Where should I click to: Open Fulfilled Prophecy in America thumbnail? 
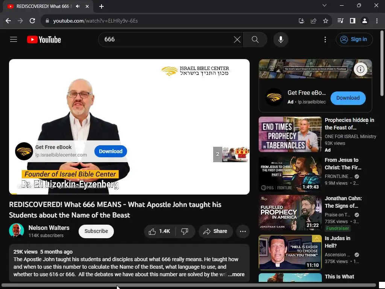(x=290, y=213)
